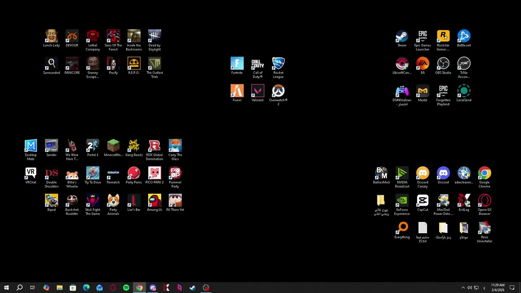Select the DS4Windows shortcut
This screenshot has width=521, height=293.
click(x=402, y=95)
